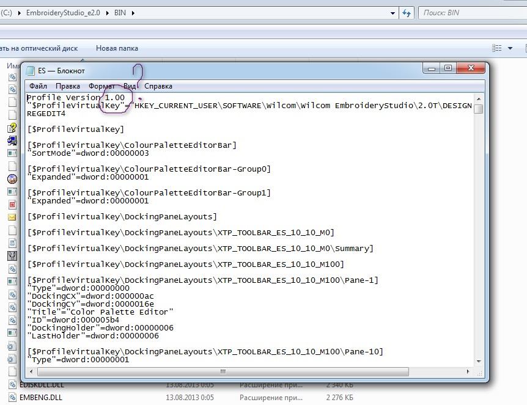This screenshot has height=405, width=527.
Task: Click the Новая папка button in Explorer
Action: [x=117, y=48]
